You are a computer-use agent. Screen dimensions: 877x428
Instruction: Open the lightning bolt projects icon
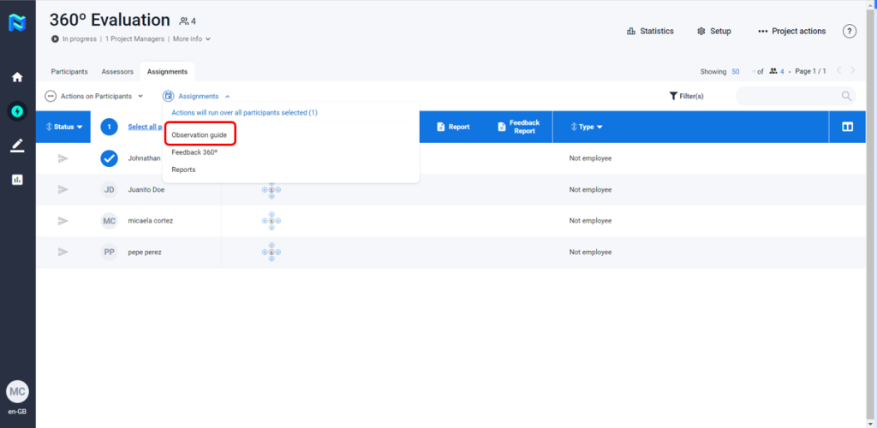tap(17, 110)
